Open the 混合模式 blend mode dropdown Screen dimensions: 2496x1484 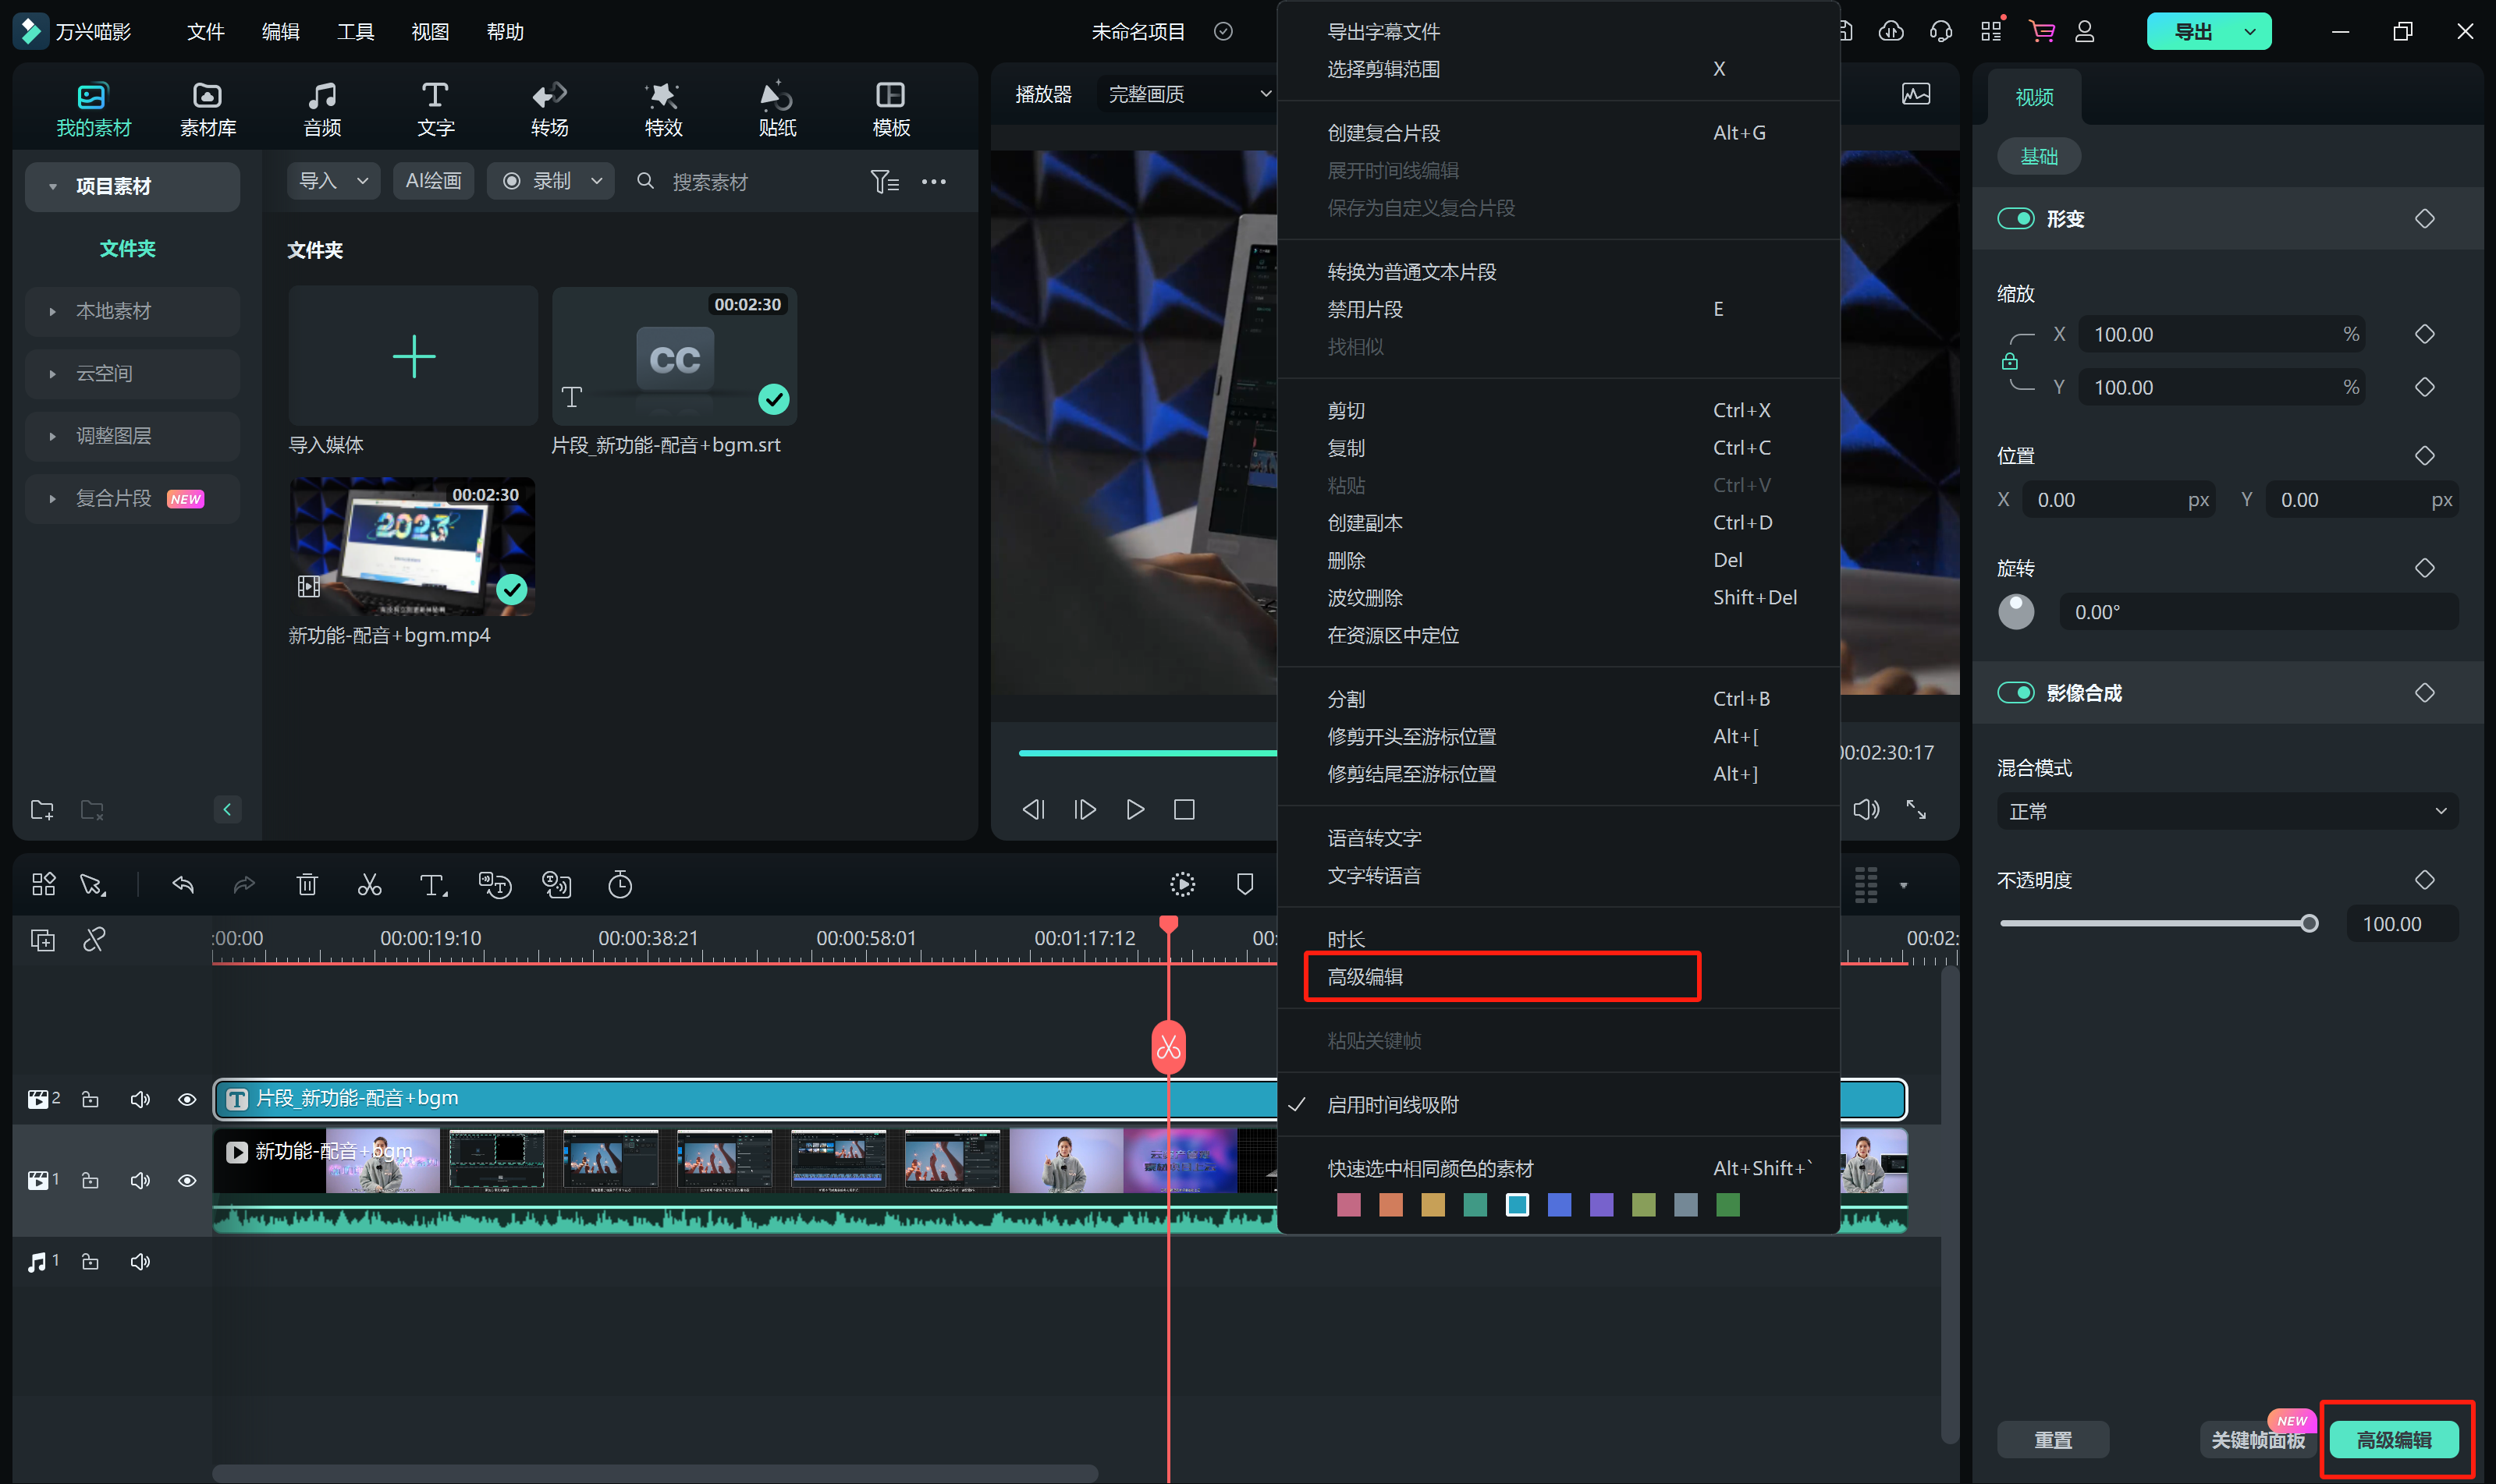pyautogui.click(x=2227, y=811)
